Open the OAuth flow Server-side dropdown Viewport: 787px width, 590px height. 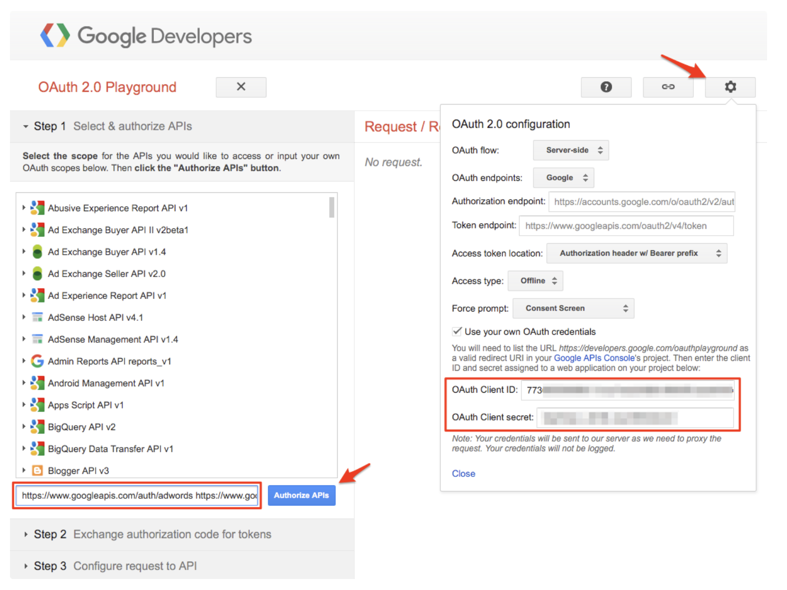[570, 150]
